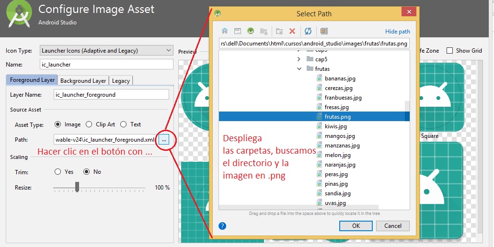494x247 pixels.
Task: Click the Resize slider handle
Action: tap(77, 187)
